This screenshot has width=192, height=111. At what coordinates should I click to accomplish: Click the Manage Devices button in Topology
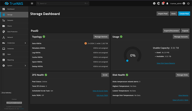click(101, 37)
